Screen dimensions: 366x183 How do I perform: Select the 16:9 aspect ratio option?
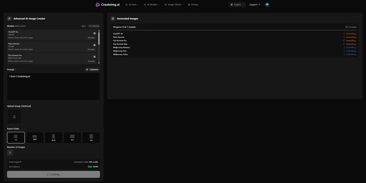35,137
